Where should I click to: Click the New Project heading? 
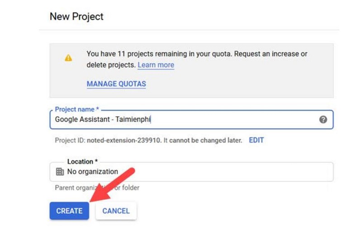tap(76, 17)
